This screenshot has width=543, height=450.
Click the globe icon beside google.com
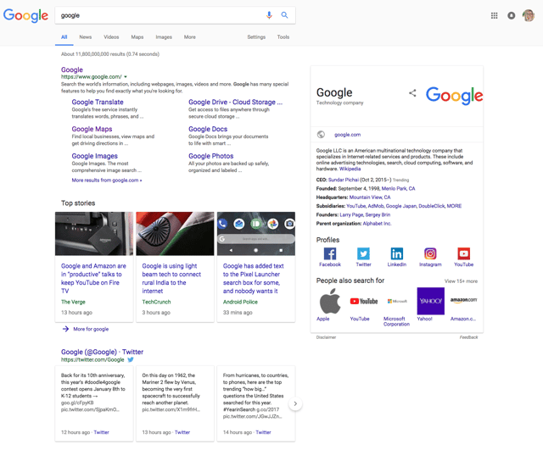point(321,135)
